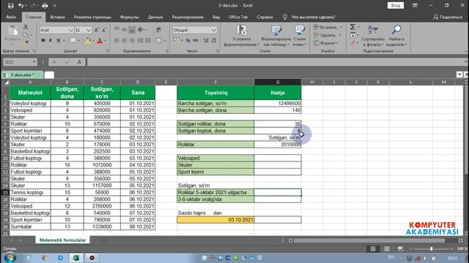
Task: Expand the Name Box G15 dropdown
Action: (34, 61)
